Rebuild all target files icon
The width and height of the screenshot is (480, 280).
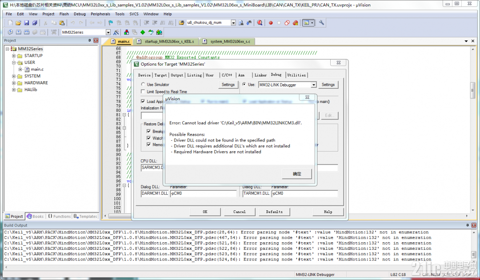[27, 32]
